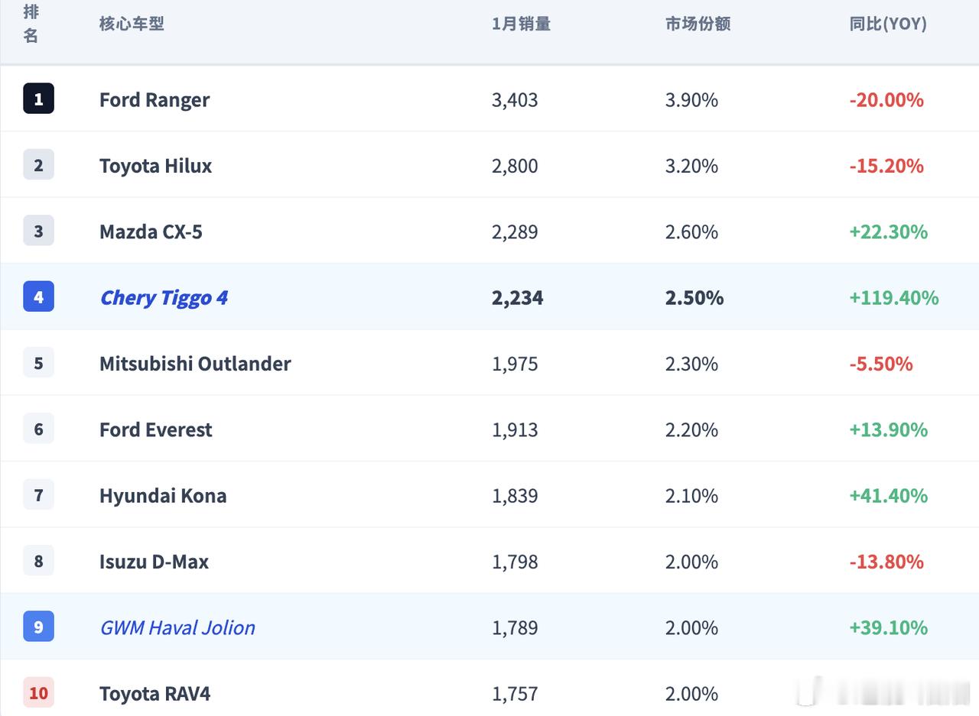
Task: Click the rank 7 badge
Action: pos(38,495)
